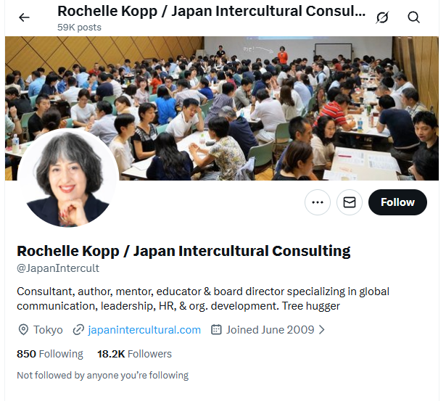Image resolution: width=446 pixels, height=401 pixels.
Task: Click the @JapanIntercult handle
Action: click(x=58, y=268)
